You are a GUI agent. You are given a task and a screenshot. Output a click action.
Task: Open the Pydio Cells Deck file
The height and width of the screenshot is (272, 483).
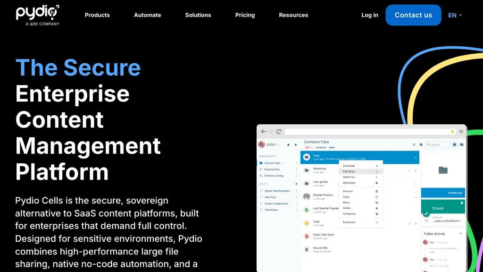point(324,235)
